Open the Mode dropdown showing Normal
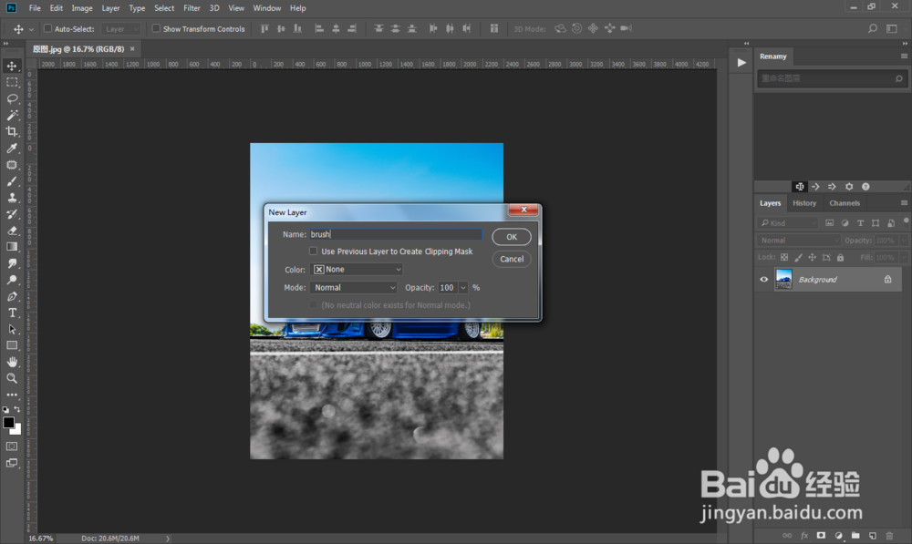The width and height of the screenshot is (912, 544). coord(354,288)
